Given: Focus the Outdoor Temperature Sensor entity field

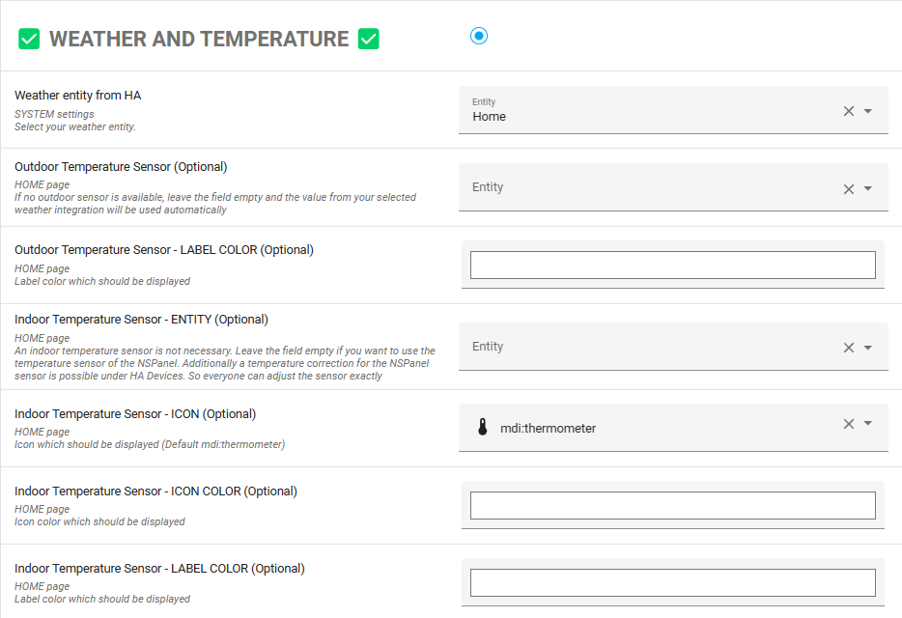Looking at the screenshot, I should click(x=647, y=188).
